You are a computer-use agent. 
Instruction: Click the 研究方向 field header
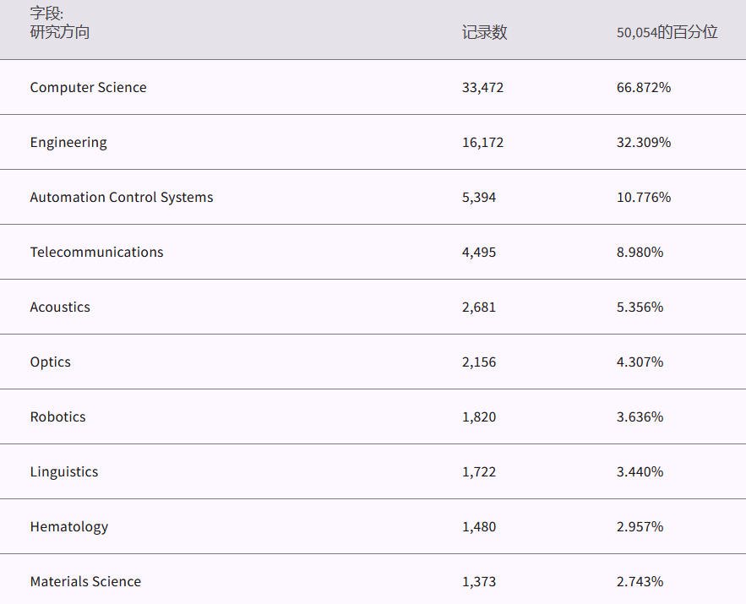(x=59, y=33)
